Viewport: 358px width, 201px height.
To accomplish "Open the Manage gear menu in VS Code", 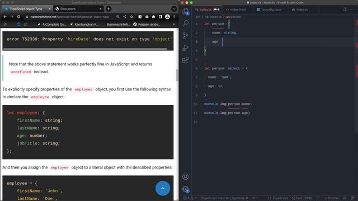I will (x=186, y=189).
